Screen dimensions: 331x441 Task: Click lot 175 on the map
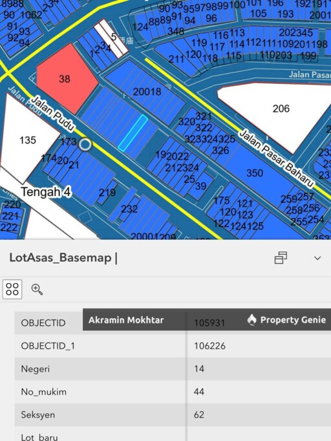(x=222, y=200)
